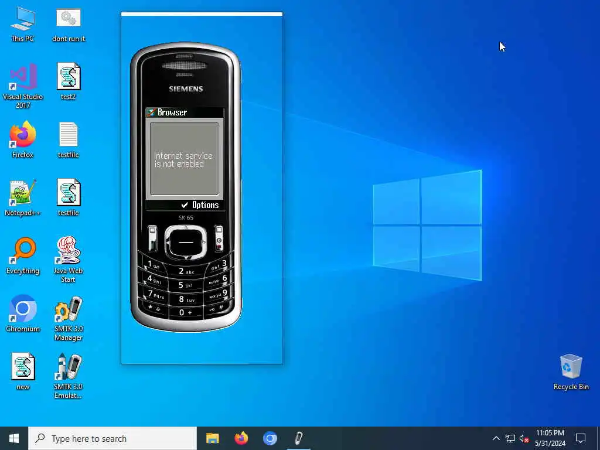Viewport: 600px width, 450px height.
Task: Launch Visual Studio 2017 shortcut
Action: 23,86
